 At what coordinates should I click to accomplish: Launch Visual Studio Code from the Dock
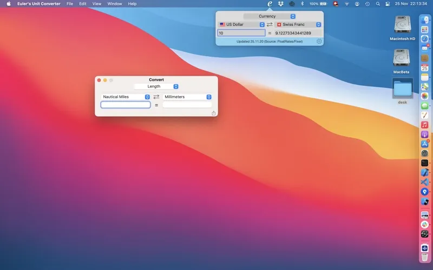425,182
